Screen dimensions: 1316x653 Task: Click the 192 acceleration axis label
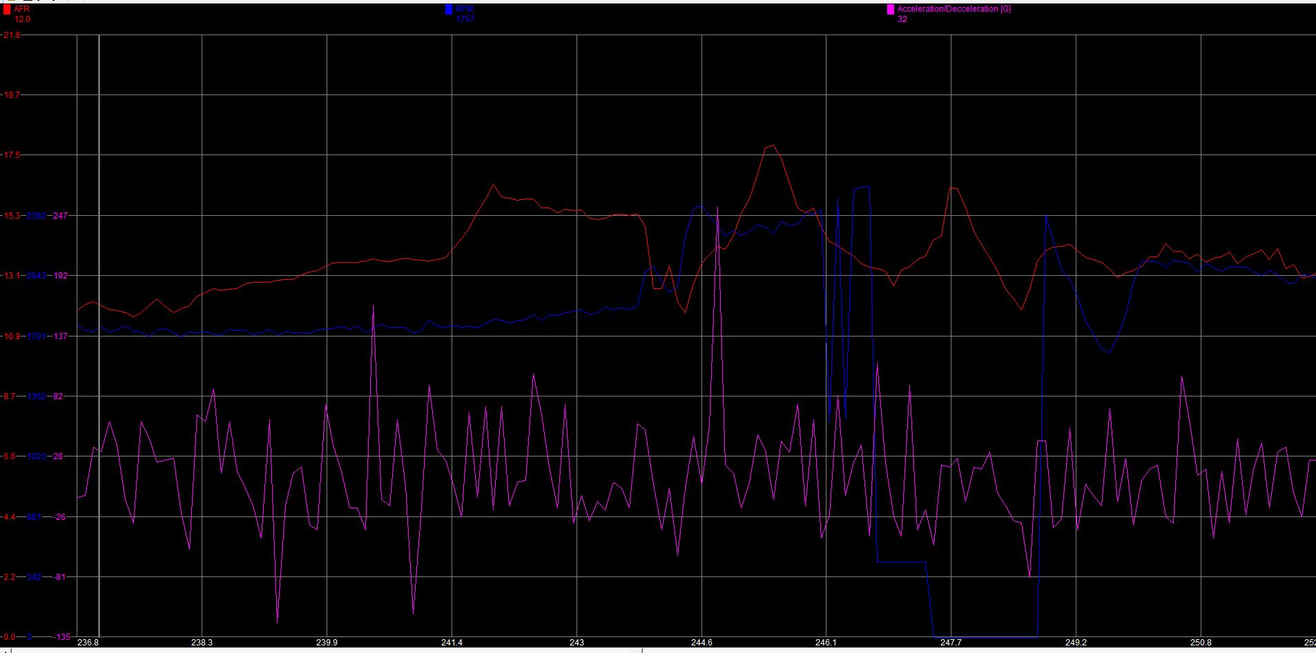[x=59, y=276]
